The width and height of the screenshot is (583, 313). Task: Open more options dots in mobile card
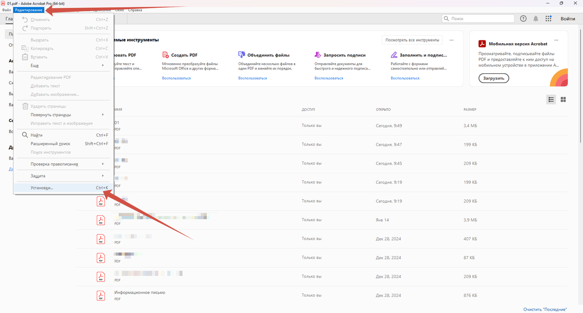pyautogui.click(x=557, y=40)
